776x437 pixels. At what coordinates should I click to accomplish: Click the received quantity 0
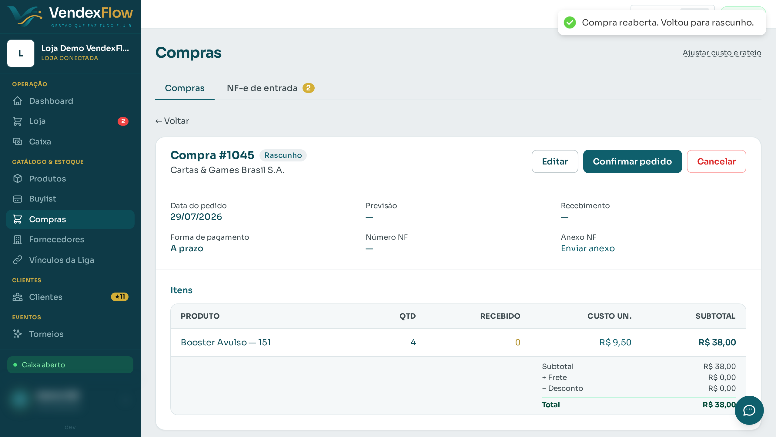(518, 342)
